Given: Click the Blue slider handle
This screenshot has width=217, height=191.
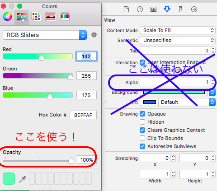Looking at the screenshot, I should click(50, 96).
